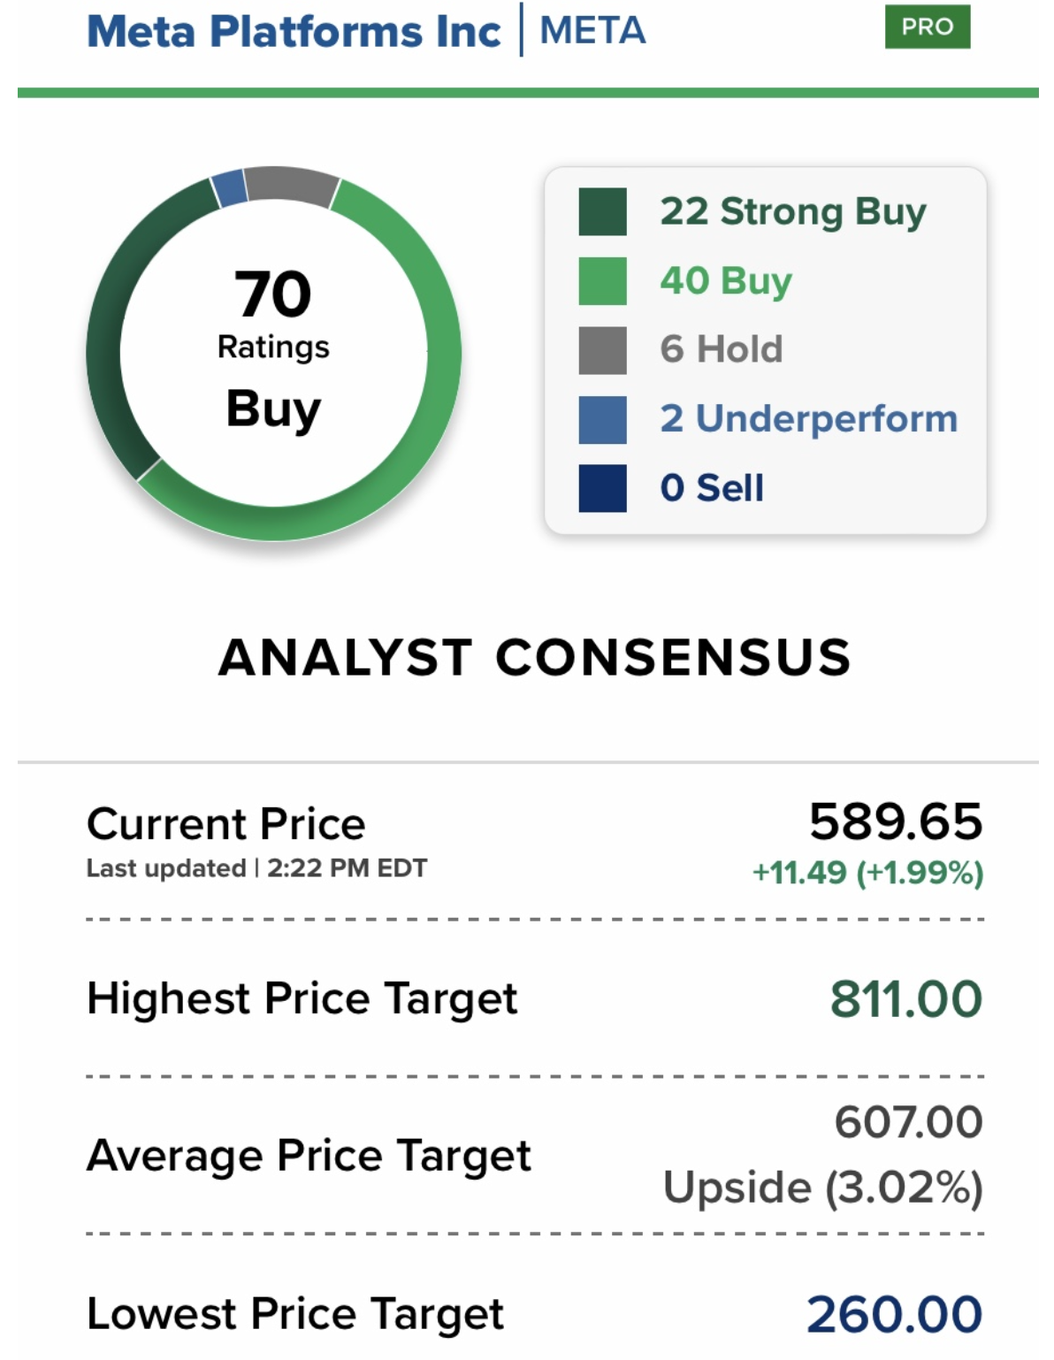Viewport: 1054px width, 1360px height.
Task: Click the highest price target 811.00
Action: click(905, 999)
